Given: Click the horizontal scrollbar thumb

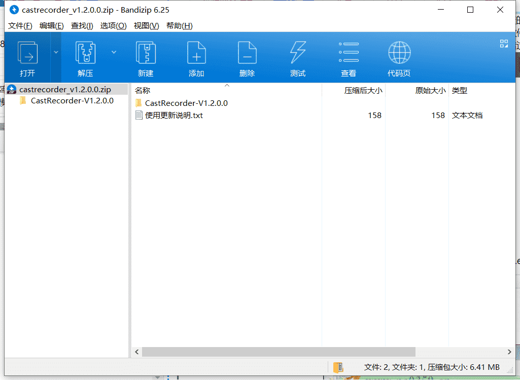Looking at the screenshot, I should 279,352.
